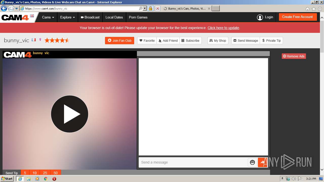Click the Remove Ads button

click(x=294, y=56)
